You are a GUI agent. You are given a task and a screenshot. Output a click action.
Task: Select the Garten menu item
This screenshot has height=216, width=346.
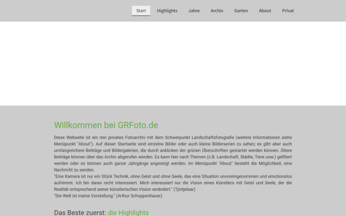[x=241, y=11]
